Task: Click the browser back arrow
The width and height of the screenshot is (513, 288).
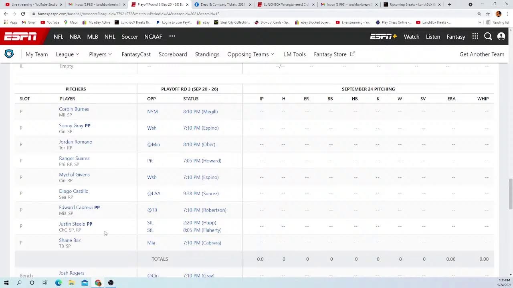Action: [x=6, y=14]
